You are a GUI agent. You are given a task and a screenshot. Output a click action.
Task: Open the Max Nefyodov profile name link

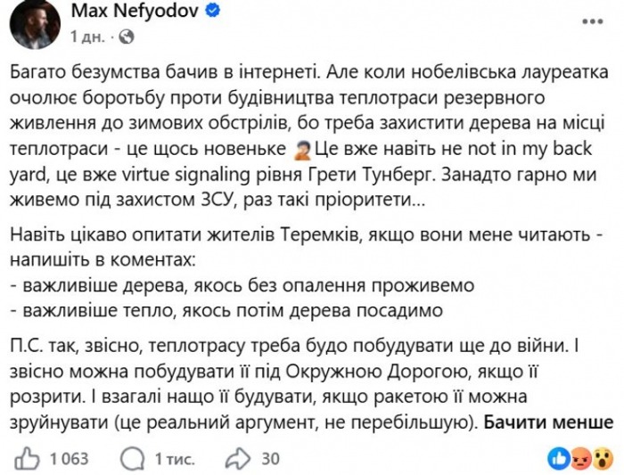tap(135, 11)
